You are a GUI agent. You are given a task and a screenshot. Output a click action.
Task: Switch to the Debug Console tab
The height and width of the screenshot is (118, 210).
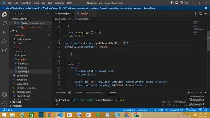(x=95, y=93)
